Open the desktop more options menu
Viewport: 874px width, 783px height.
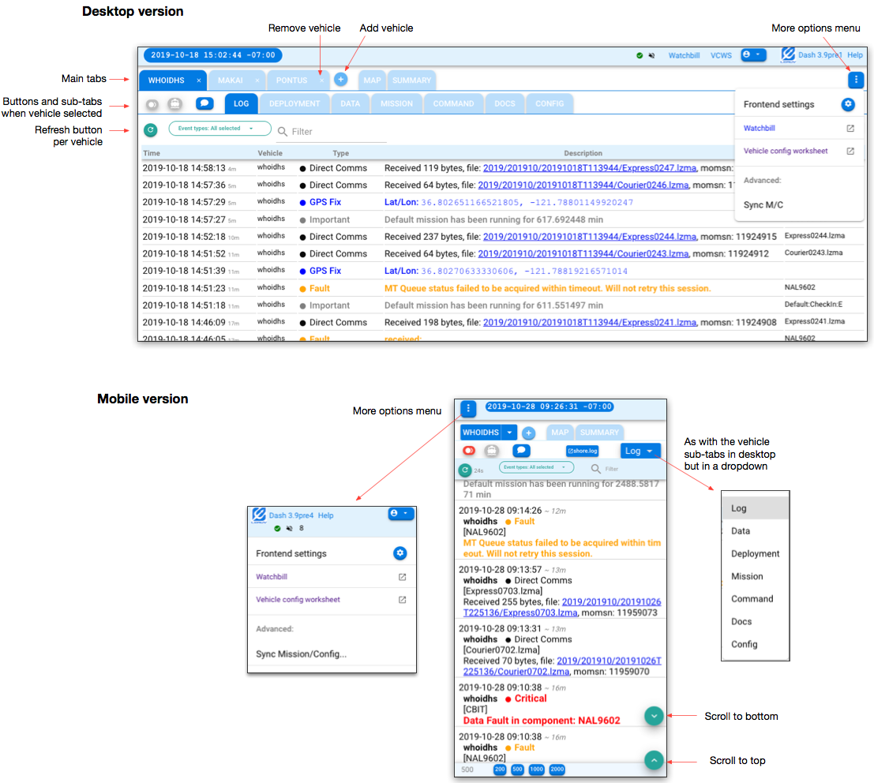click(x=856, y=80)
